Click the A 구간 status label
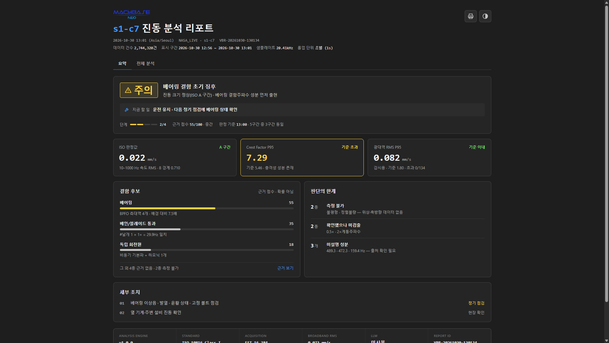Screen dimensions: 609x343 click(225, 147)
